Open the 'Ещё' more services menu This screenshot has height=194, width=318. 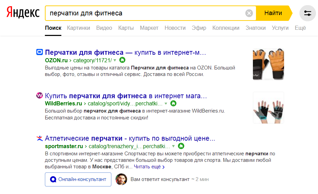tap(300, 28)
